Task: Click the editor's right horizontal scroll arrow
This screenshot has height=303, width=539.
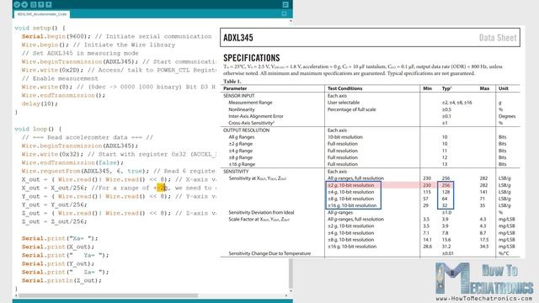Action: pos(286,295)
